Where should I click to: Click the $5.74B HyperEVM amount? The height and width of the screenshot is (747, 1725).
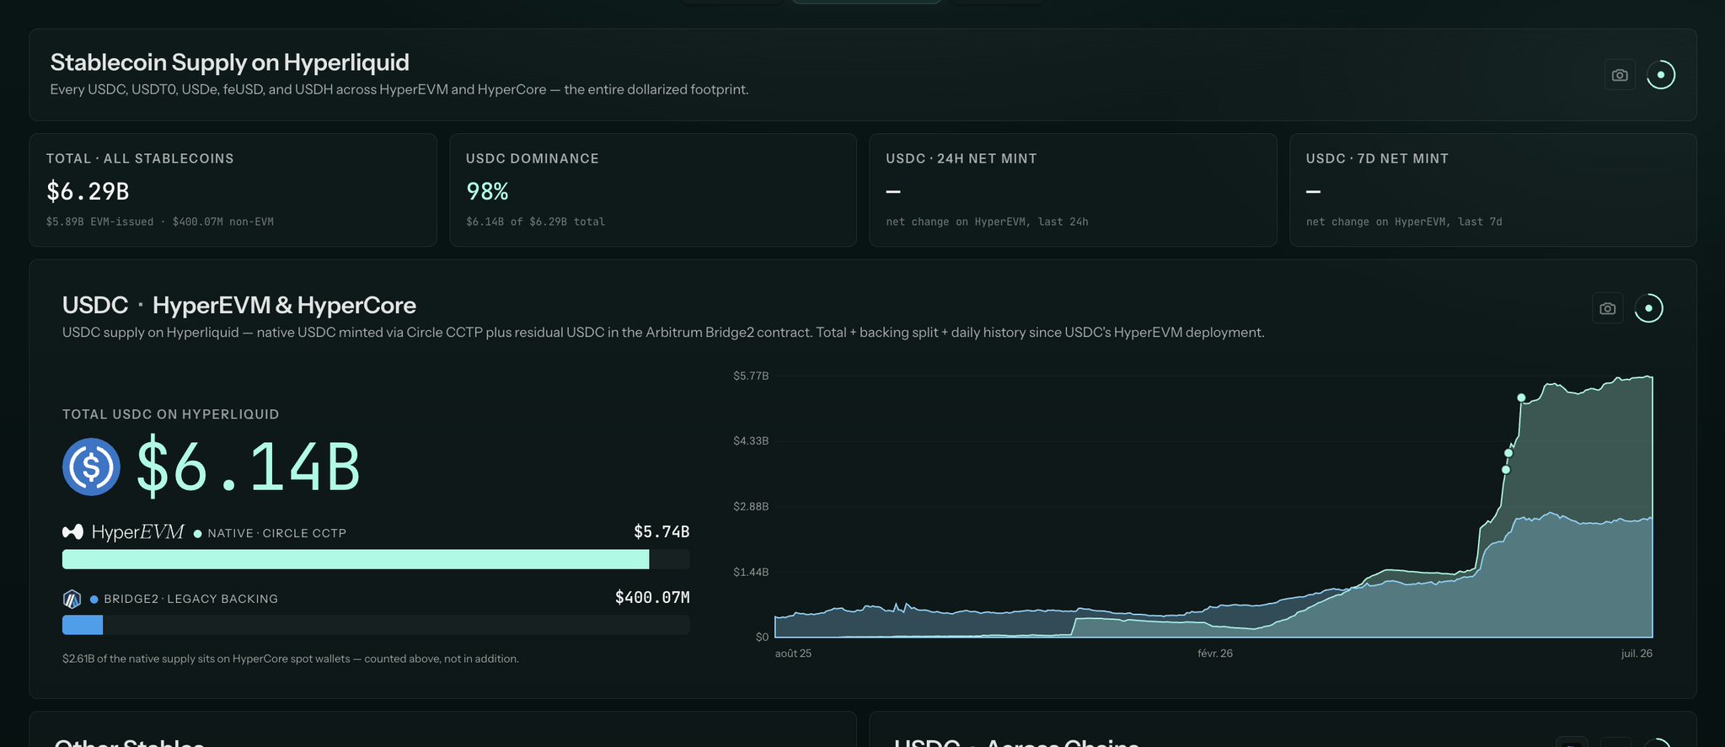click(x=662, y=532)
